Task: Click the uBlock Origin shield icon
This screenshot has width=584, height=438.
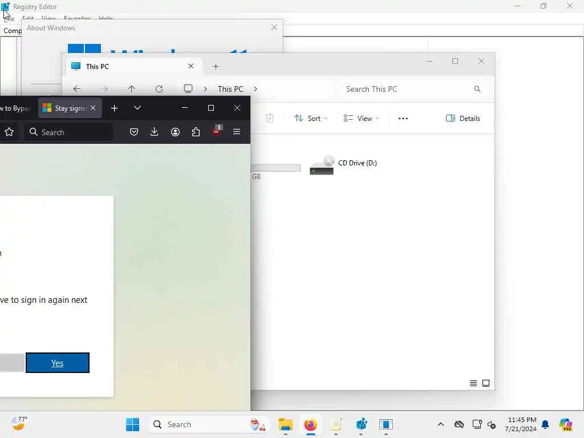Action: coord(216,131)
